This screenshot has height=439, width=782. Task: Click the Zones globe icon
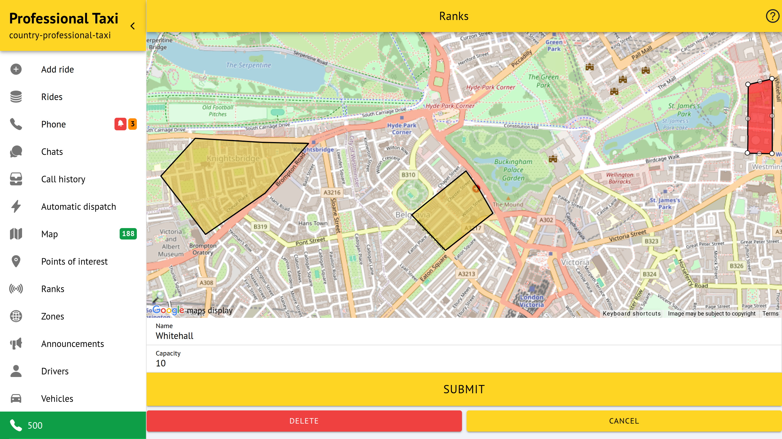pyautogui.click(x=16, y=316)
